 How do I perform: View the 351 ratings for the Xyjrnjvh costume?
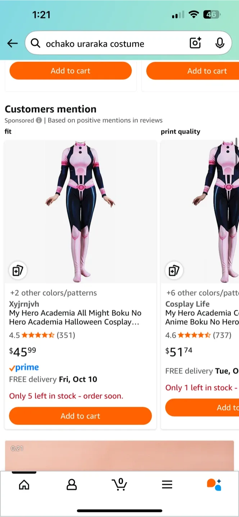click(x=66, y=335)
